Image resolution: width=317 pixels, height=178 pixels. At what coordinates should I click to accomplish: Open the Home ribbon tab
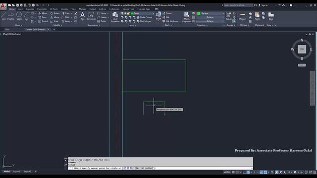point(11,9)
